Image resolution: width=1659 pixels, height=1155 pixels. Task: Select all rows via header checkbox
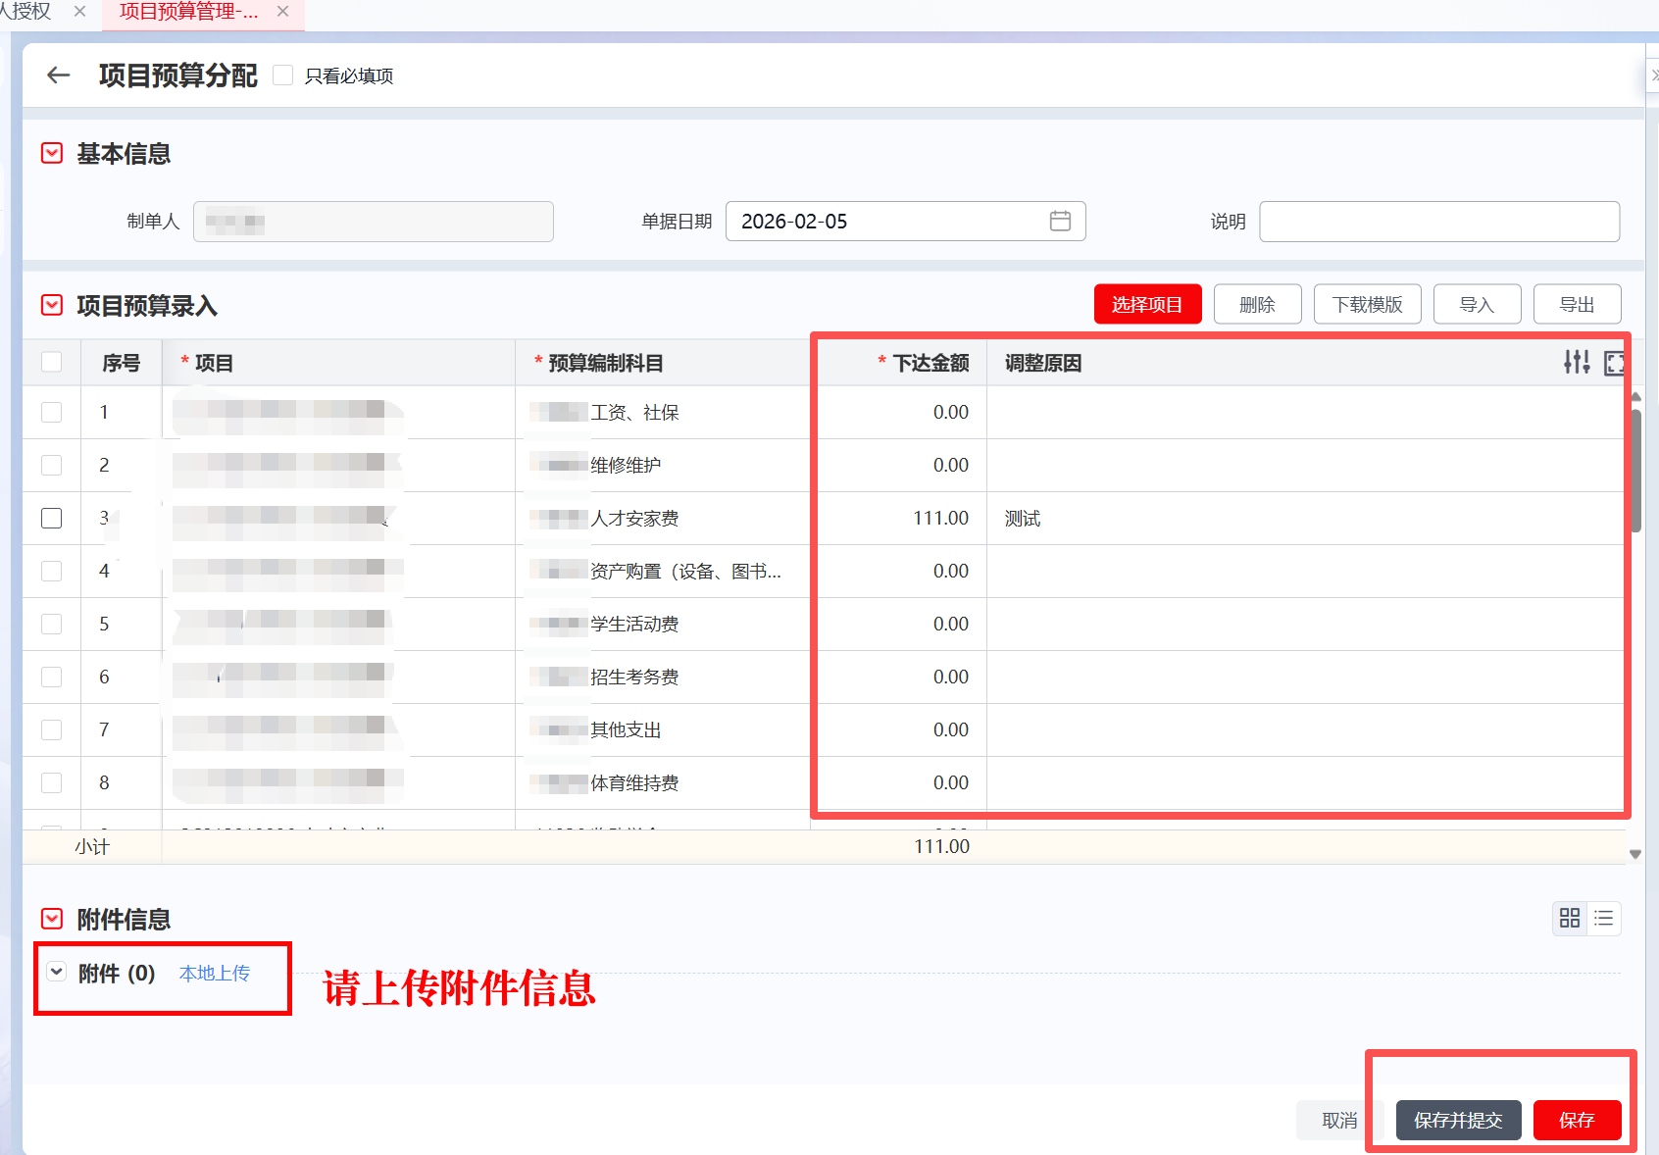[x=52, y=363]
